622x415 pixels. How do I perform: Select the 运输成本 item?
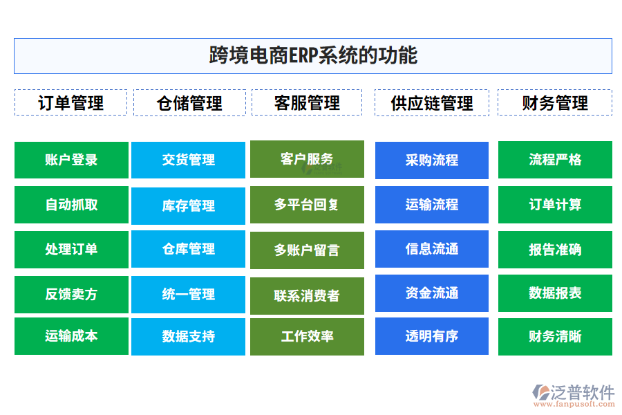tap(70, 336)
